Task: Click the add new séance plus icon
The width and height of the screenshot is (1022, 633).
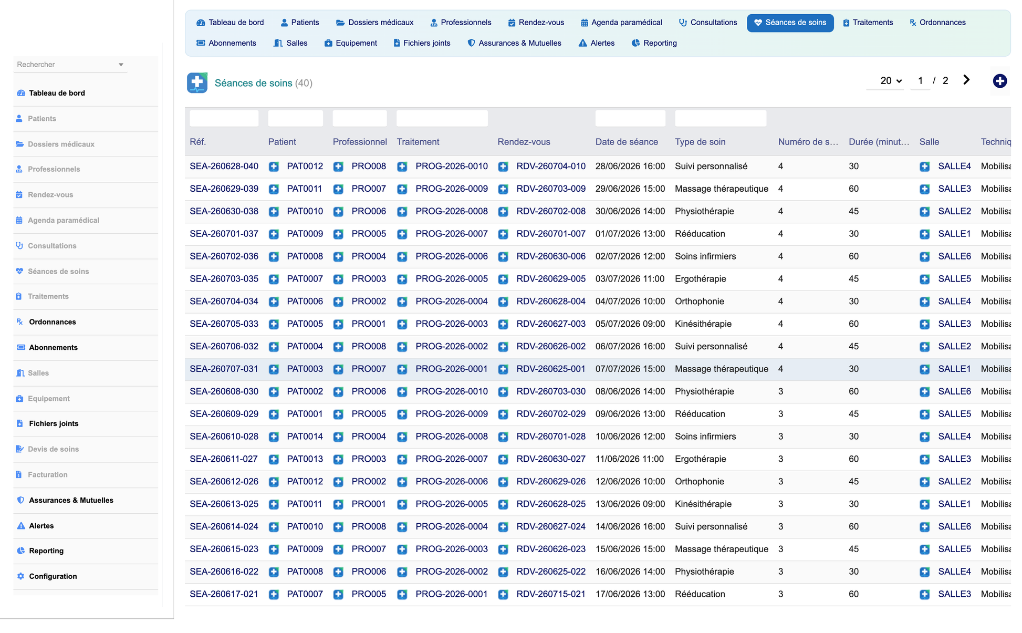Action: pyautogui.click(x=999, y=81)
